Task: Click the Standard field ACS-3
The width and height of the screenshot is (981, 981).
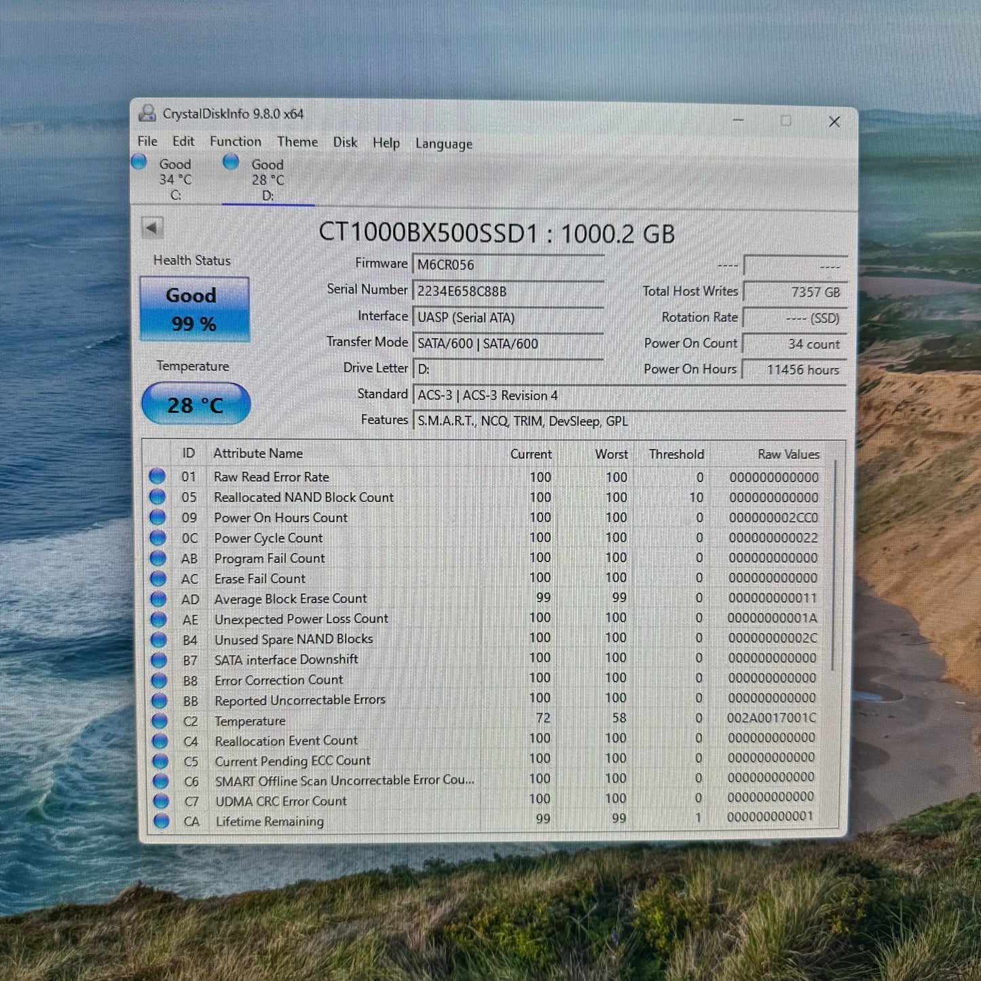Action: tap(629, 395)
